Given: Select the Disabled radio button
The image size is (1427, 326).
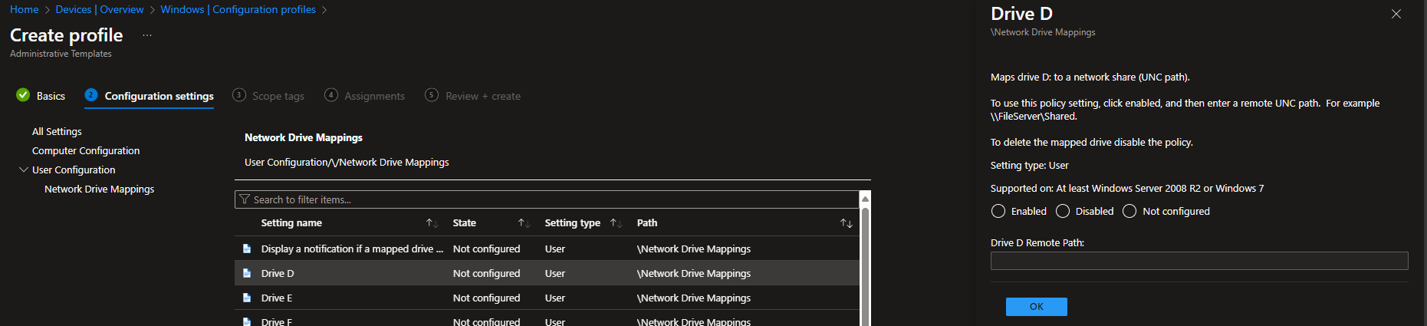Looking at the screenshot, I should pos(1063,211).
